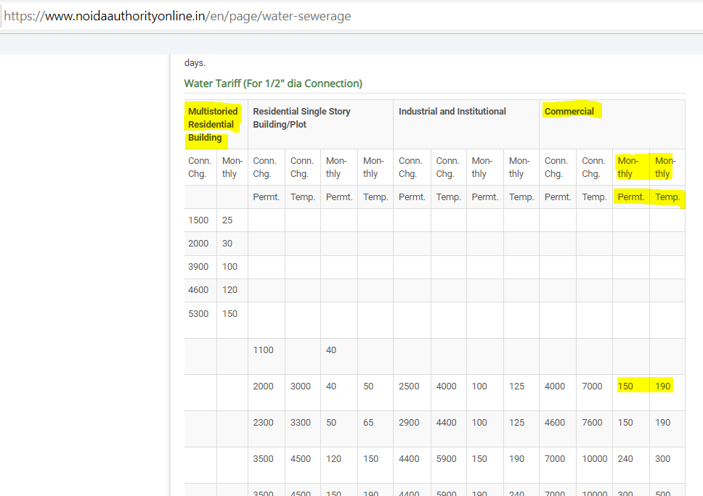Image resolution: width=703 pixels, height=496 pixels.
Task: Click the yellow-highlighted 'Temp.' cell
Action: pos(667,197)
